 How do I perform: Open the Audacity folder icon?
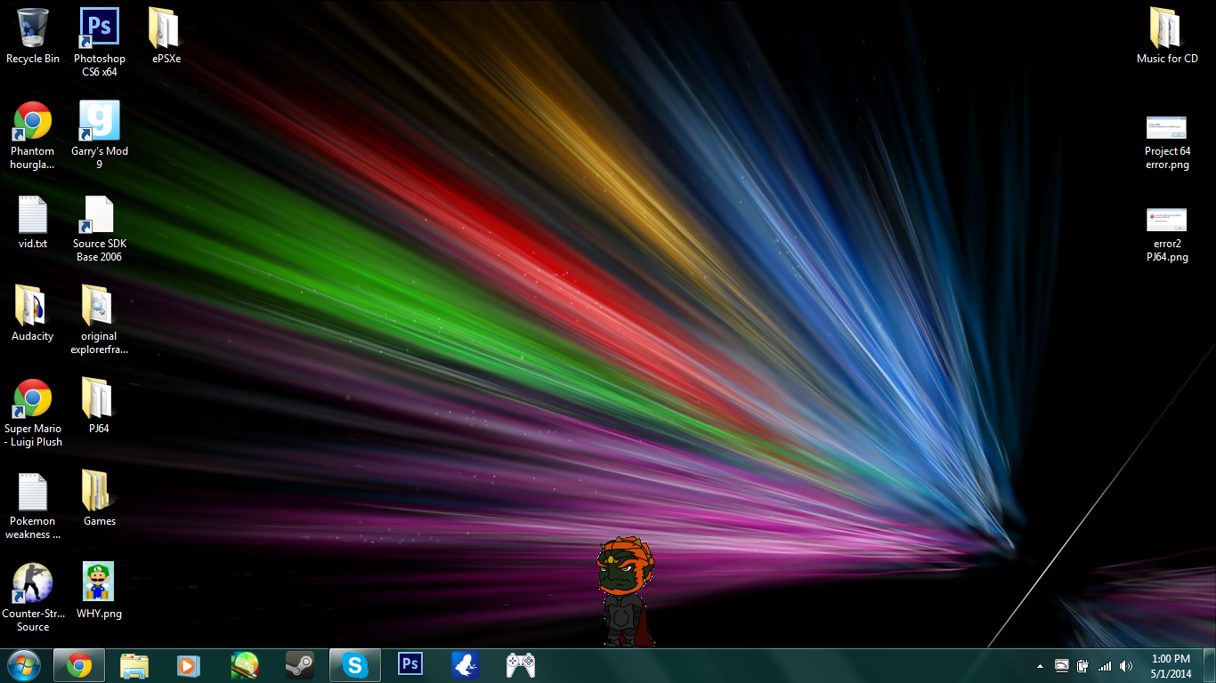pyautogui.click(x=33, y=314)
